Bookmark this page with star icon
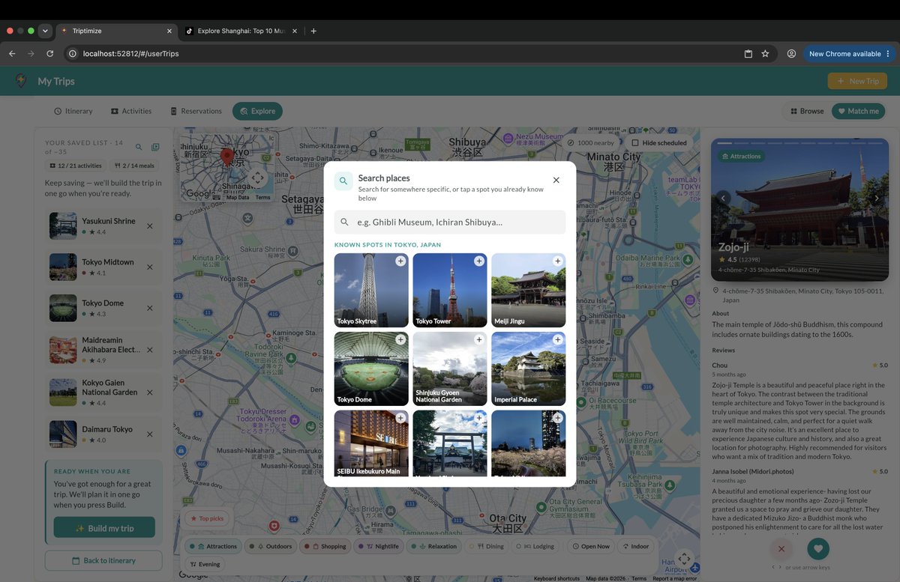Screen dimensions: 900x582 coord(765,54)
